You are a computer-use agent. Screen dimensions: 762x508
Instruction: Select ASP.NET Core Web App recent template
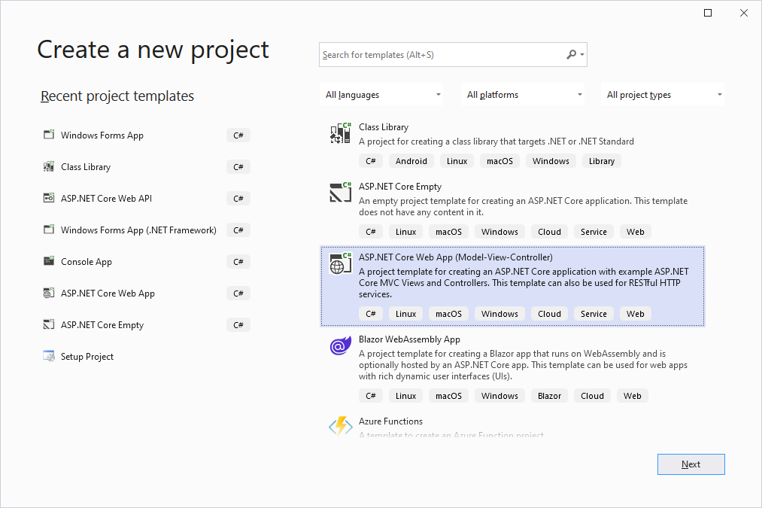(x=146, y=293)
